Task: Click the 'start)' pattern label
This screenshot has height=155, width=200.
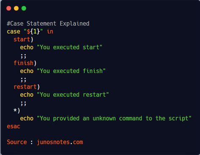Action: pyautogui.click(x=24, y=39)
